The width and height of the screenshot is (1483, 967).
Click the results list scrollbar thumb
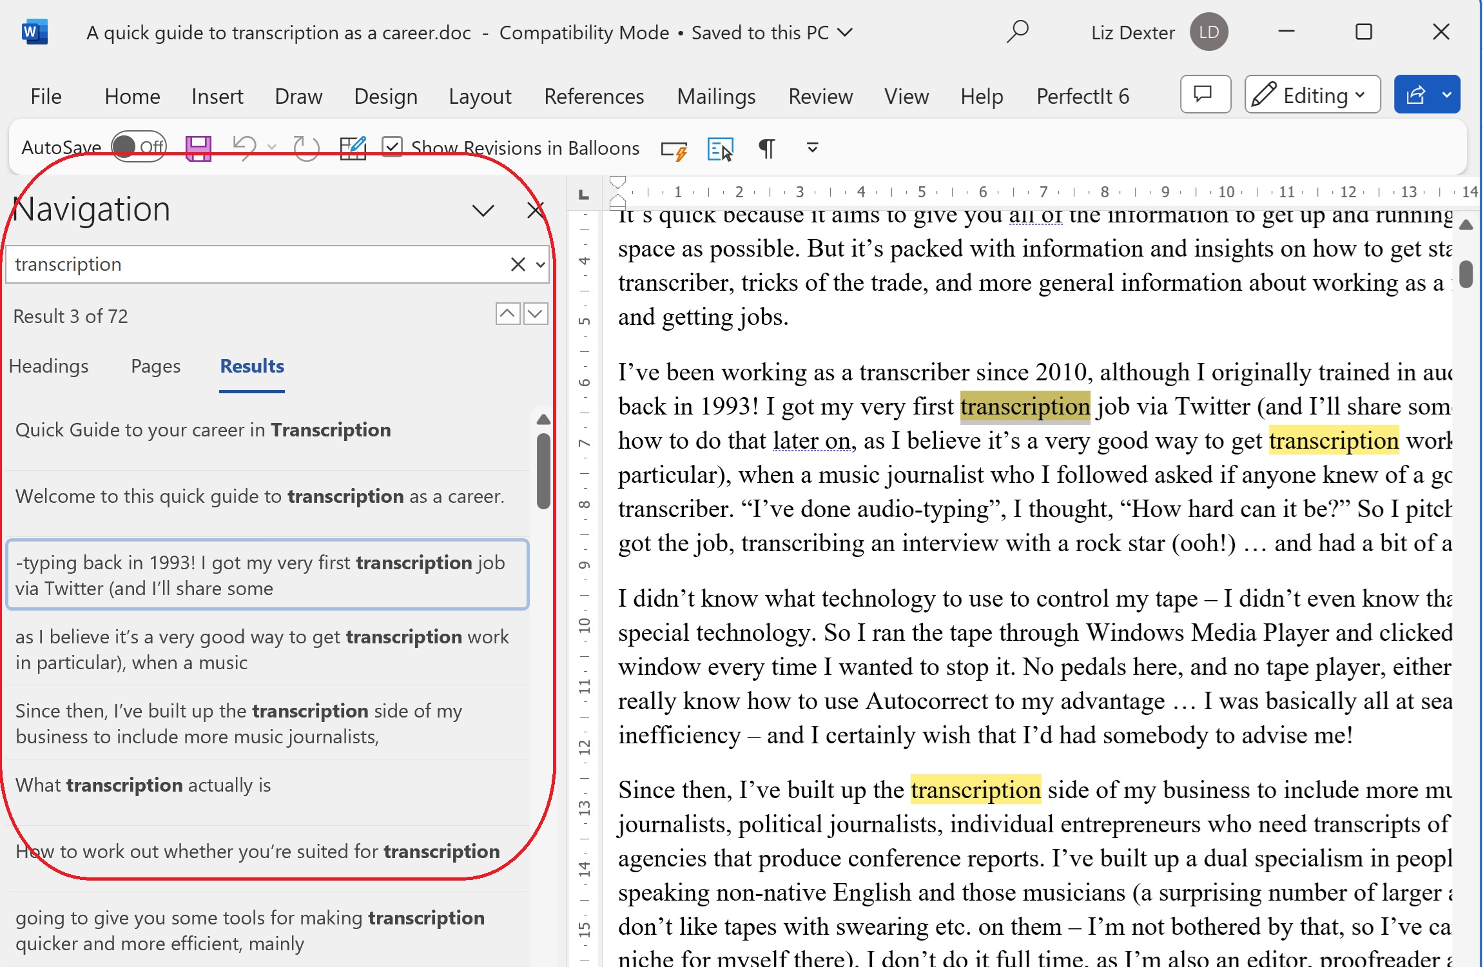pos(543,471)
